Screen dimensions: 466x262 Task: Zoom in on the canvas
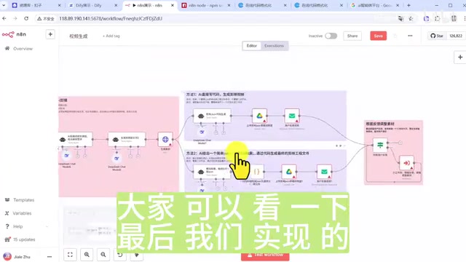pyautogui.click(x=87, y=255)
